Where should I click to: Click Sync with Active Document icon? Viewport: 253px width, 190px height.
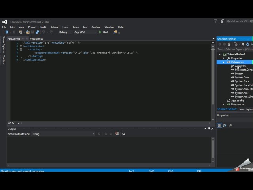[243, 44]
